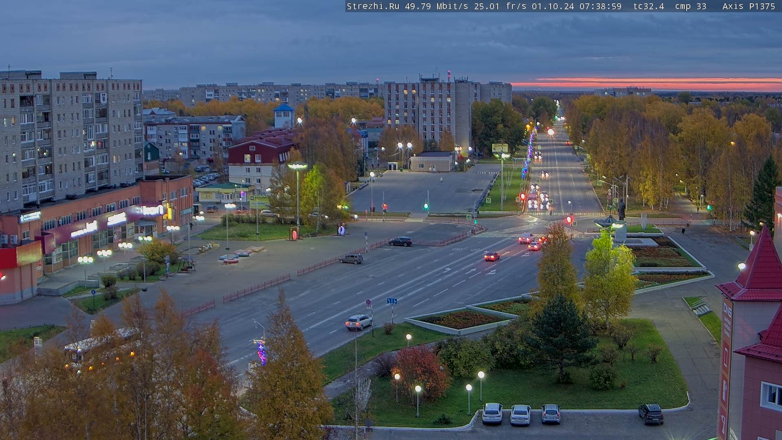
Task: Select the "49.79 Mbit/s" bitrate readout
Action: click(x=437, y=6)
